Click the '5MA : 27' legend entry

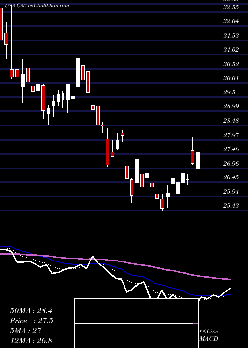pos(26,331)
